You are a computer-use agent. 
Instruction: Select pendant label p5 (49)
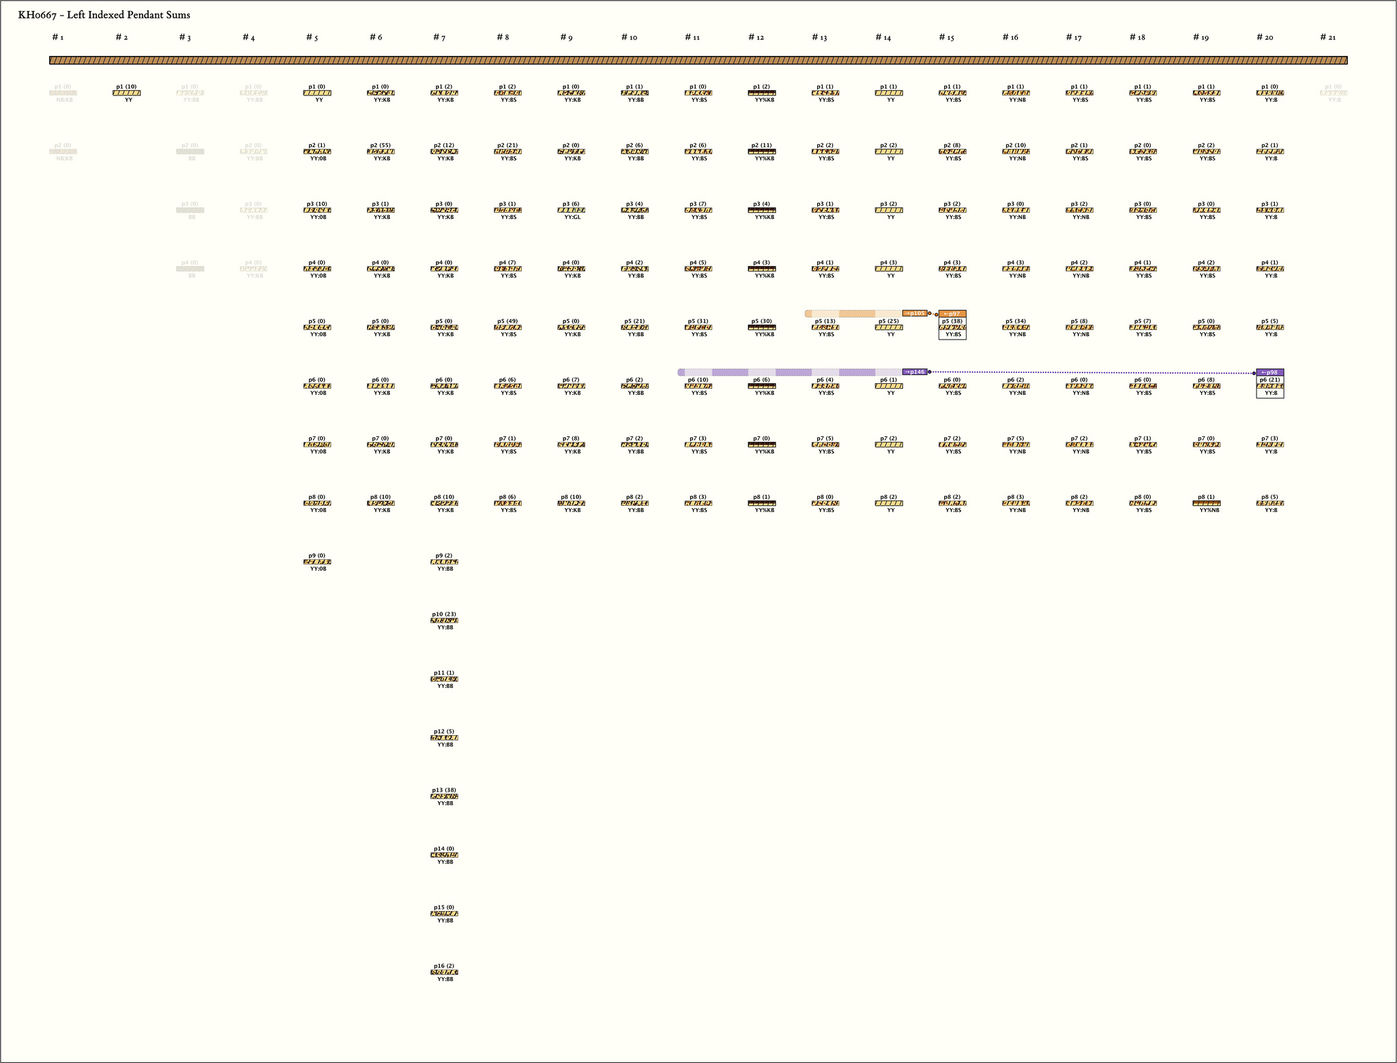(508, 321)
